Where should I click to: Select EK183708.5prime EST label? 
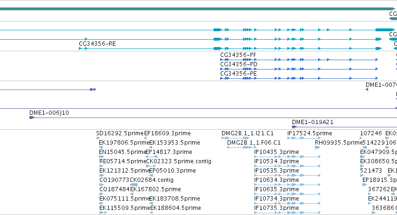coord(174,199)
